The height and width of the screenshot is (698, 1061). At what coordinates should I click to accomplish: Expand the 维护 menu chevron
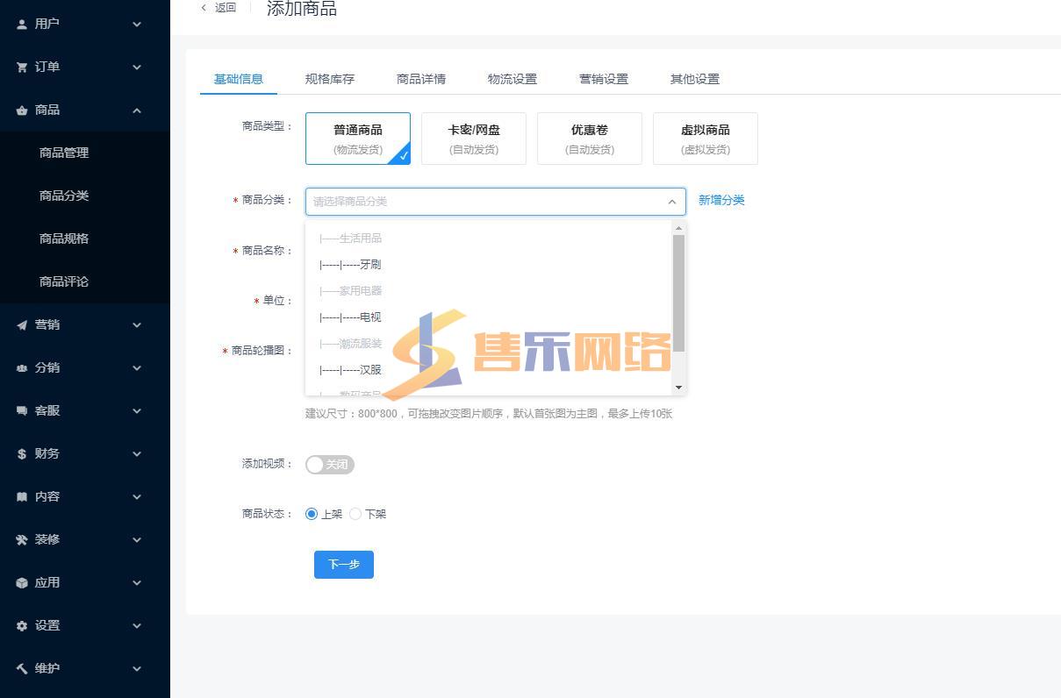point(137,669)
